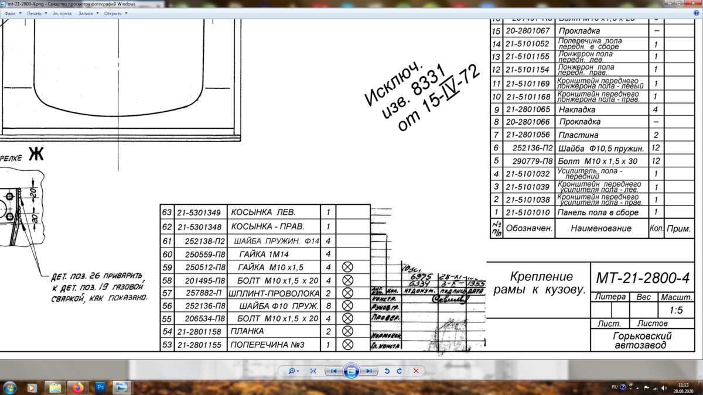Click the Эл. почта button

62,13
